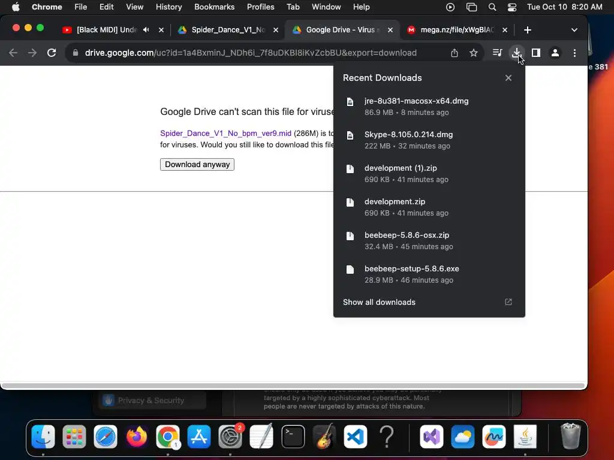This screenshot has width=614, height=460.
Task: Select the Google Drive - Virus scan tab
Action: 342,30
